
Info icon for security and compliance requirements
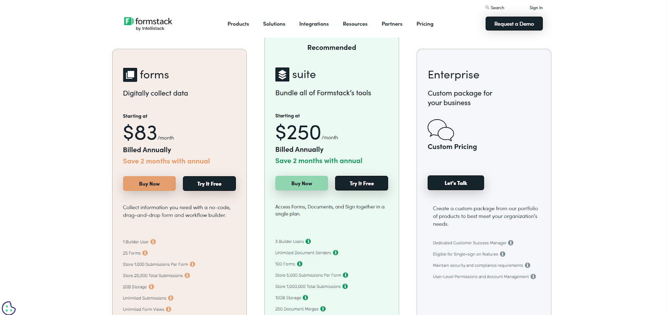coord(527,265)
